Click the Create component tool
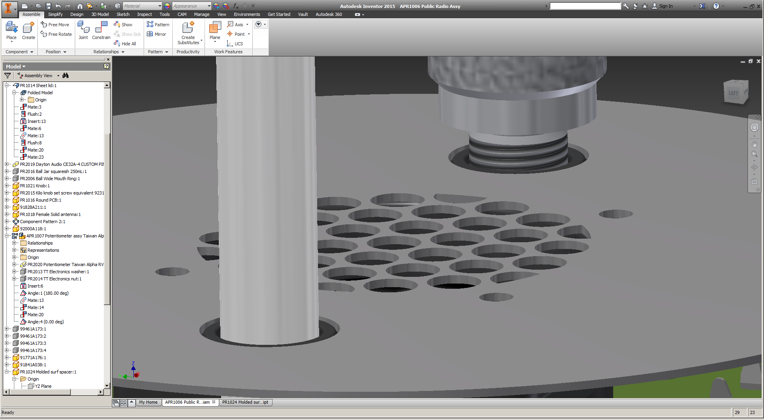This screenshot has height=420, width=764. 28,31
